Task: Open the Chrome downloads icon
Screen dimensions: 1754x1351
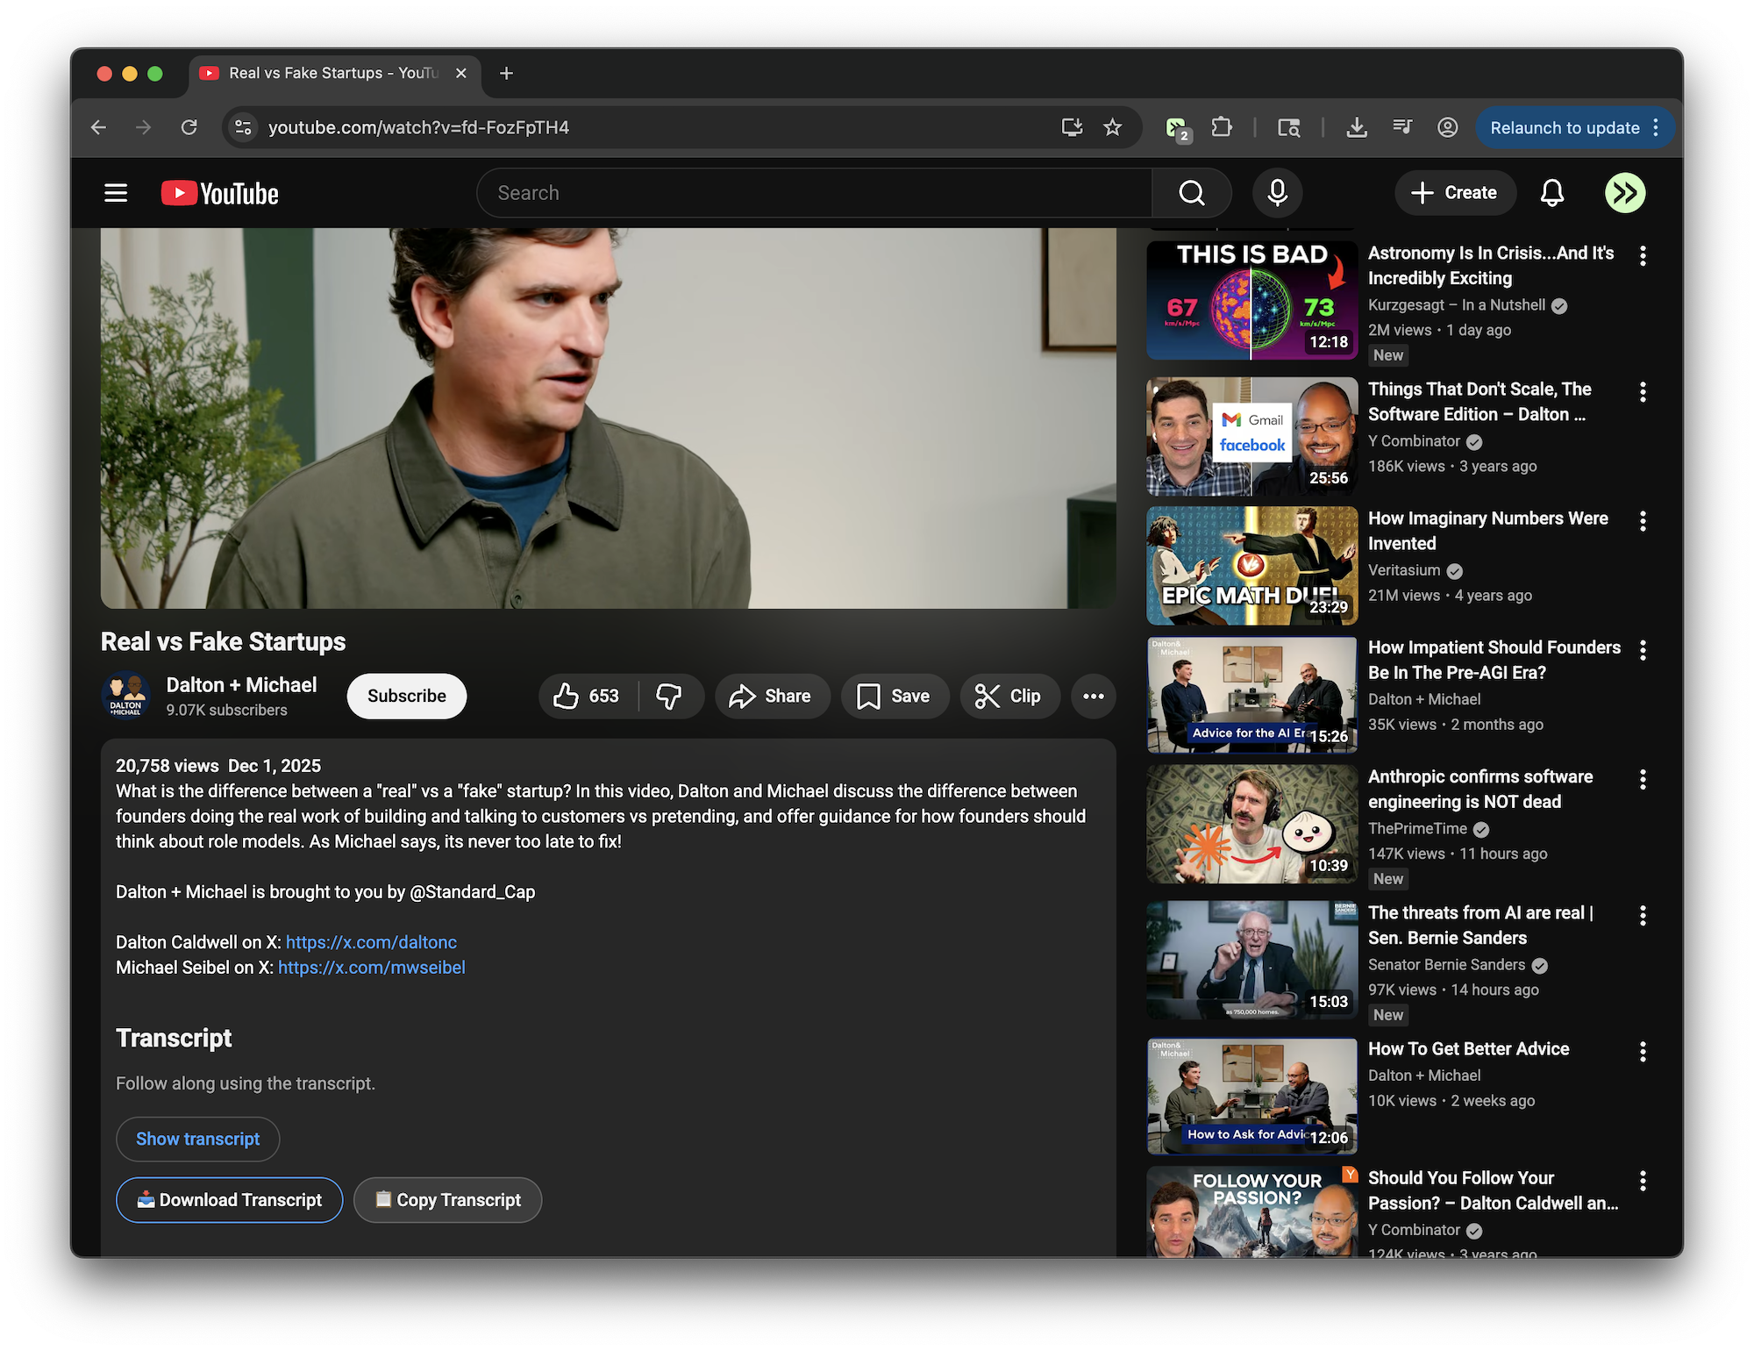Action: [x=1356, y=128]
